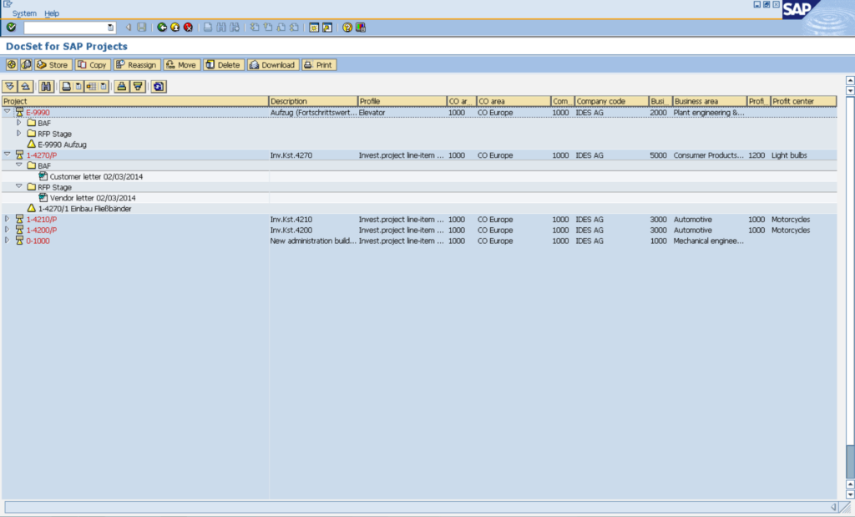Expand the RFP Stage folder under E-9990

19,134
